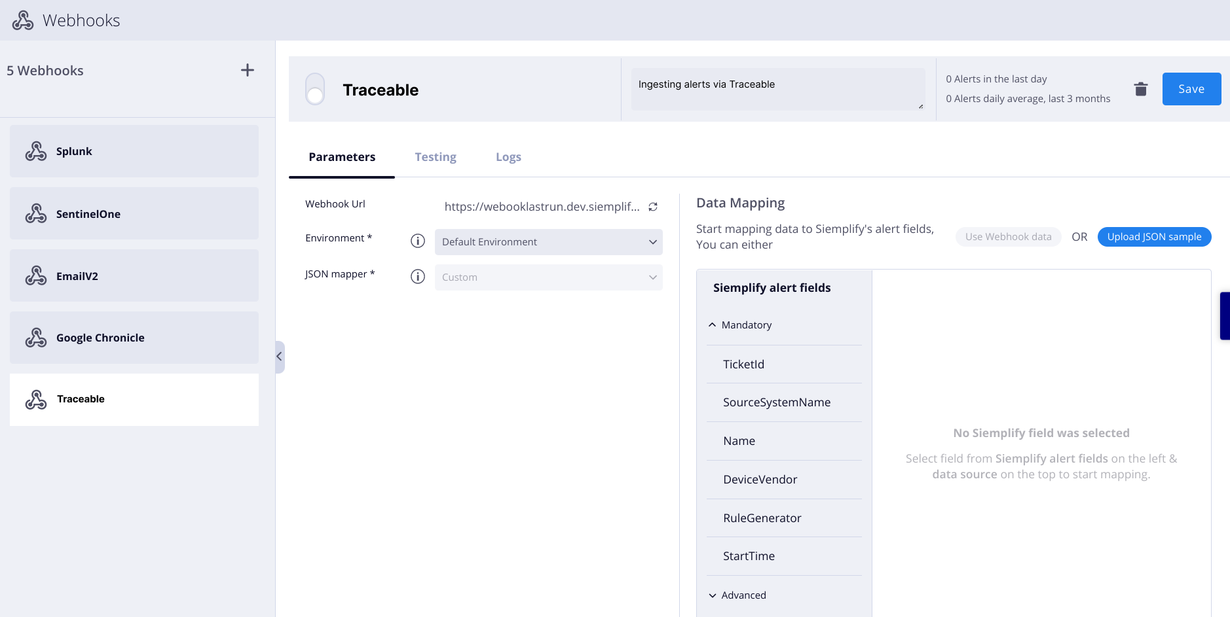Open the Default Environment dropdown
The image size is (1230, 617).
(x=549, y=242)
